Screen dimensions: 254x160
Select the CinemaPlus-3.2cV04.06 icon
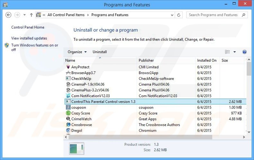pos(68,90)
